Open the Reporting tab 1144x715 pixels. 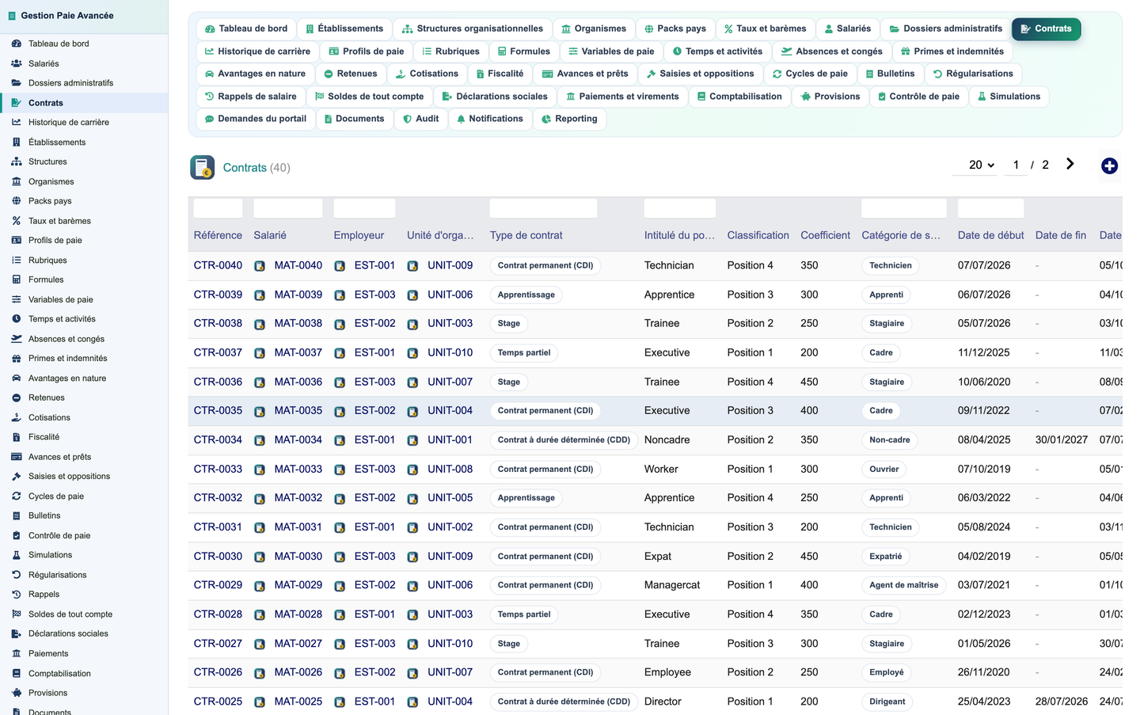click(569, 119)
